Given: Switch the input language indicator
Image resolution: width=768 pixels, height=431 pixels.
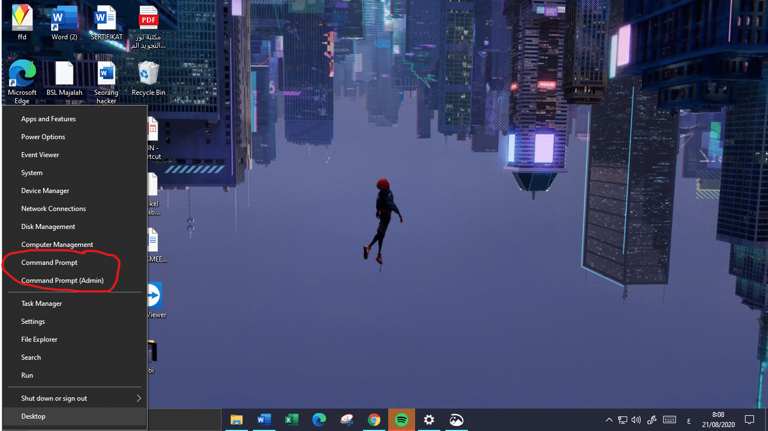Looking at the screenshot, I should coord(688,420).
